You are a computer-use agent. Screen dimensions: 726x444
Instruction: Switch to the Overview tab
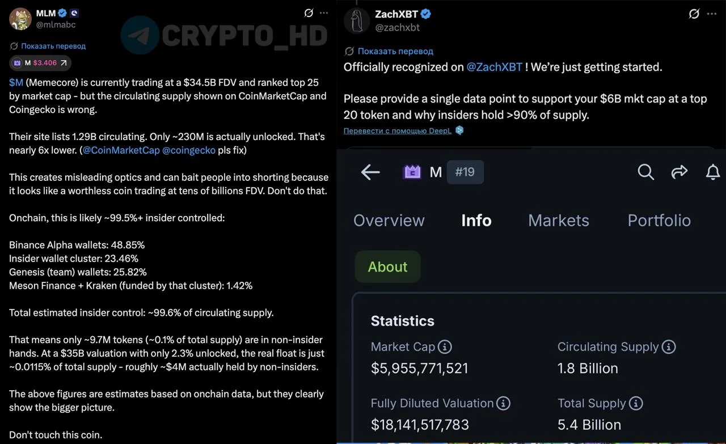click(x=389, y=220)
